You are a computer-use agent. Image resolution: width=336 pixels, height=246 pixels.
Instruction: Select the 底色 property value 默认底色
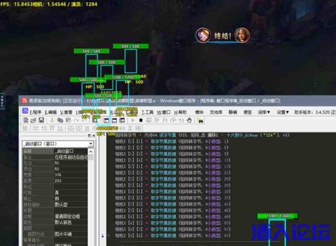coord(71,222)
